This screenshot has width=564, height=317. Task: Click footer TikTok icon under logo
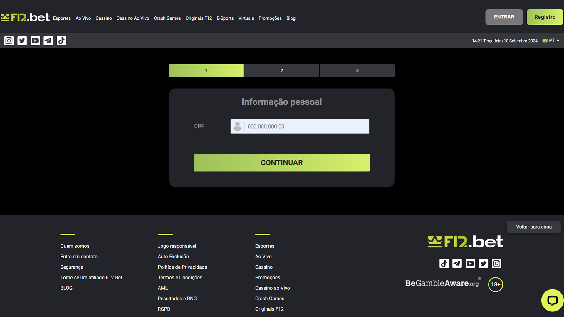444,264
